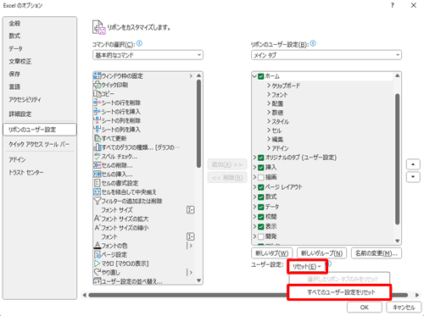Click the やり直し command icon

(98, 272)
